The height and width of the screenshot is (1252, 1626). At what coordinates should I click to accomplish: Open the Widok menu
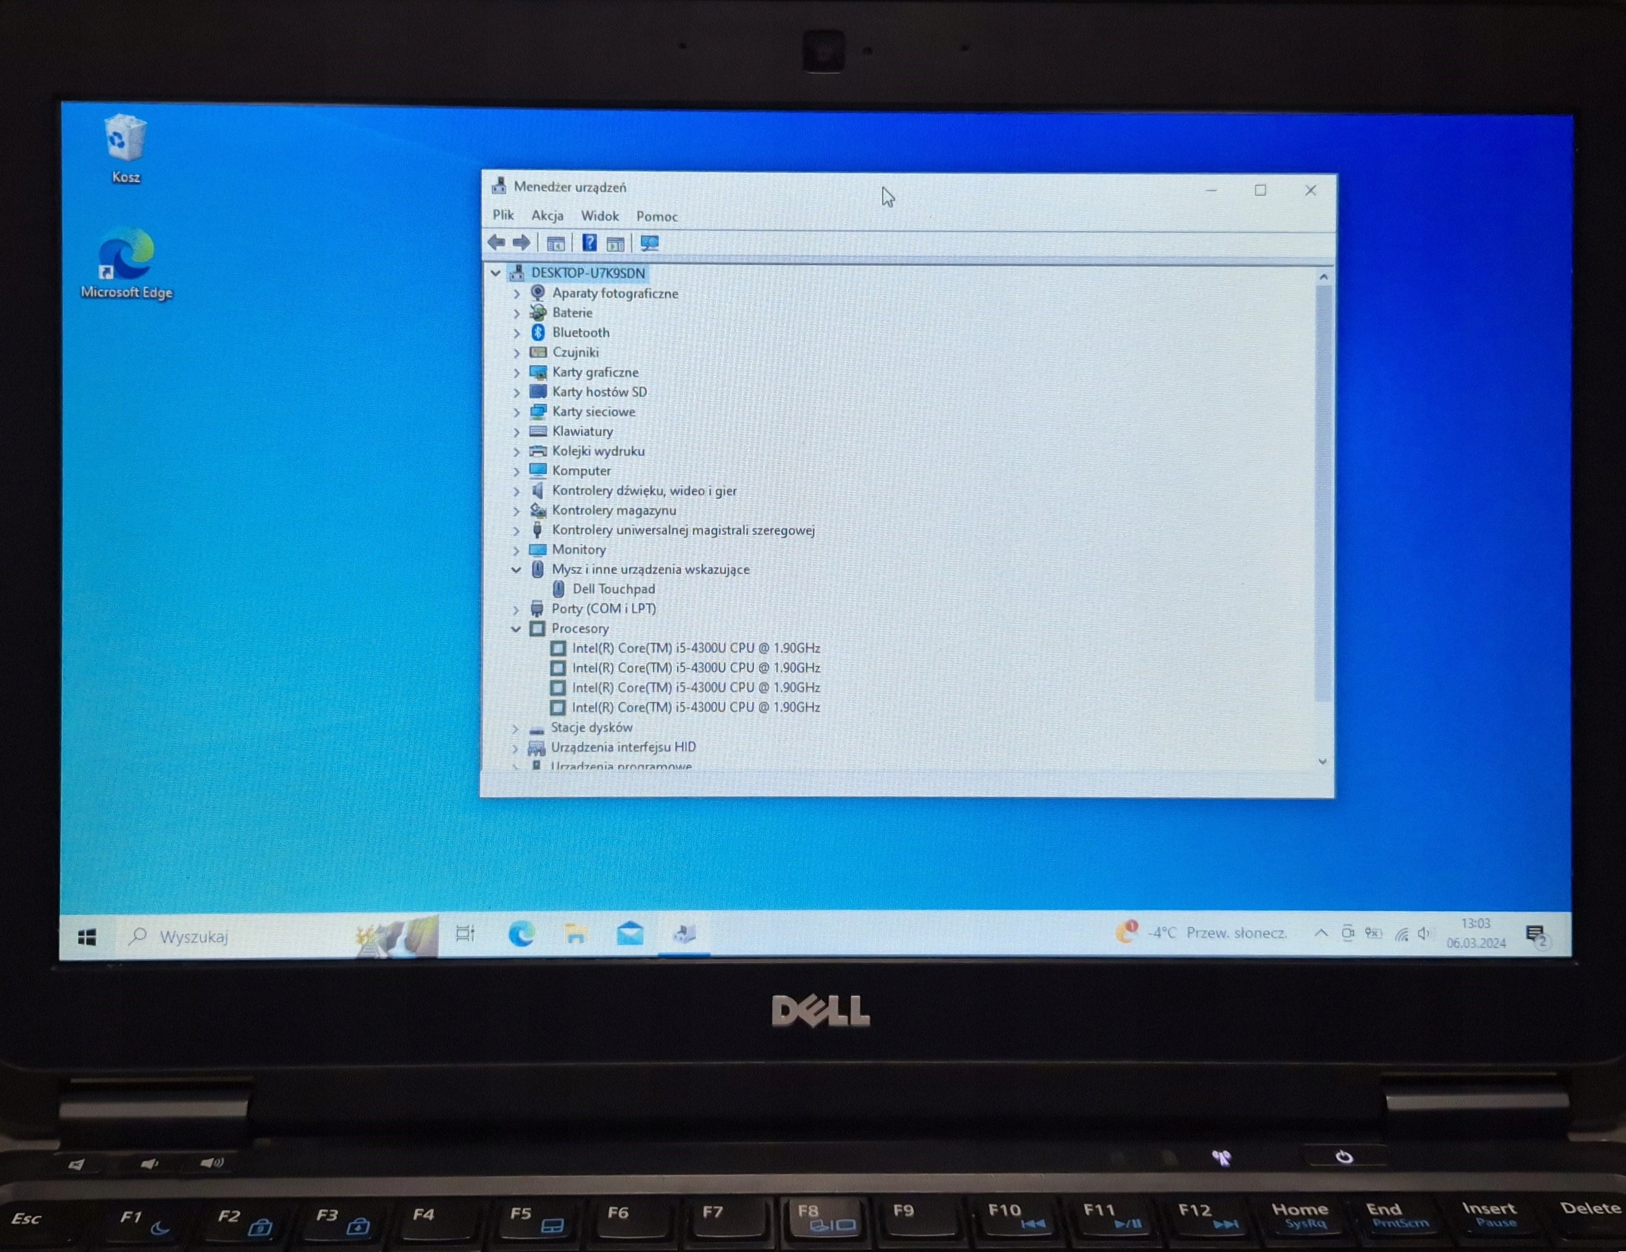pyautogui.click(x=600, y=216)
